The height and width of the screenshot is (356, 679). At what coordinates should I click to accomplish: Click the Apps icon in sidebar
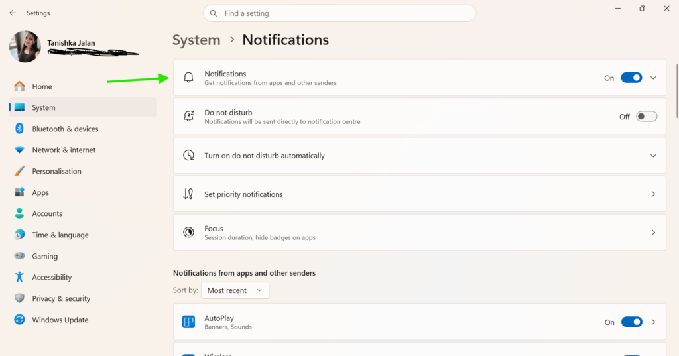[x=19, y=192]
